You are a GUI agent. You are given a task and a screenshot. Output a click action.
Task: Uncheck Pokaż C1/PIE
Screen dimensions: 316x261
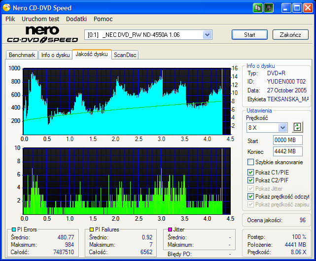(x=250, y=172)
